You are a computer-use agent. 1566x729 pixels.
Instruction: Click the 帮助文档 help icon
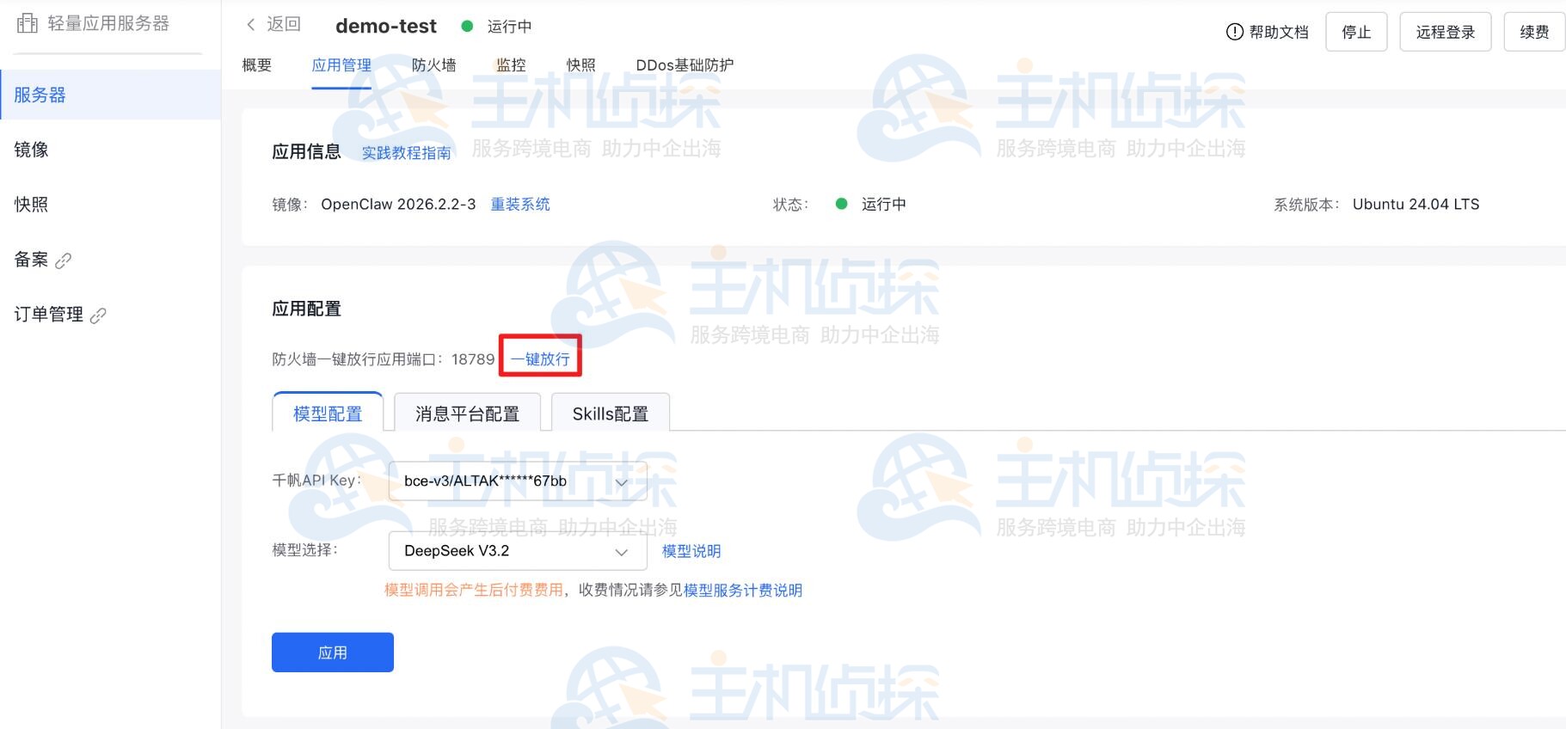point(1234,32)
